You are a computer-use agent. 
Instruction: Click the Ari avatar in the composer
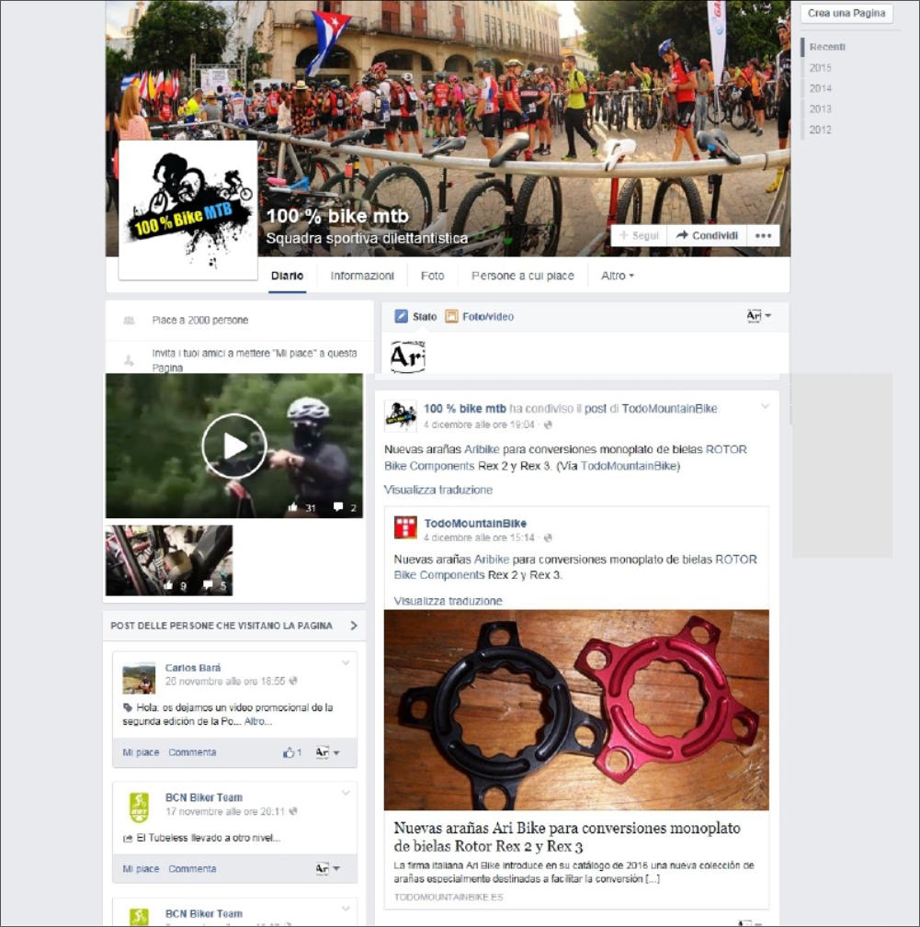[x=407, y=356]
